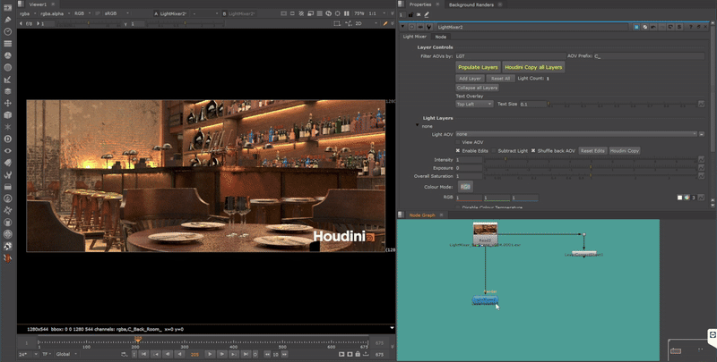Jump to the first frame on the timeline
The height and width of the screenshot is (362, 717).
(143, 354)
